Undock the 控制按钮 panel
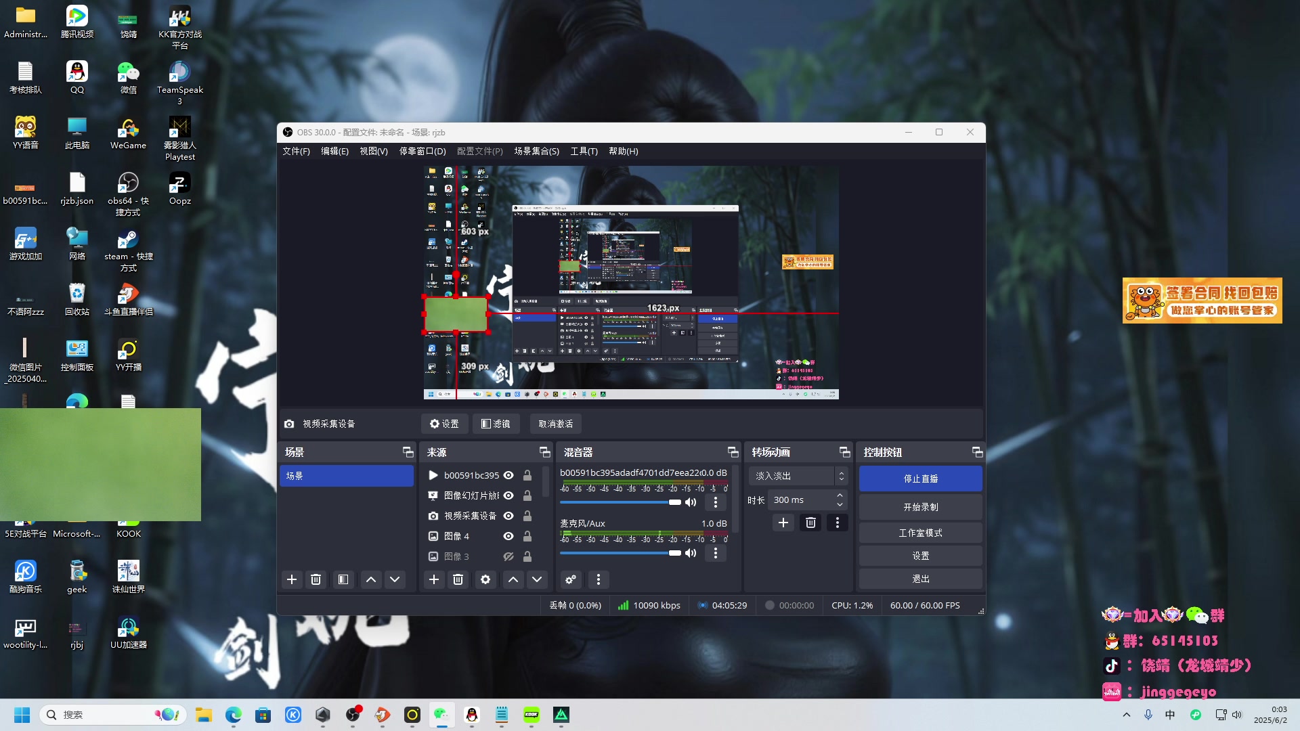The width and height of the screenshot is (1300, 731). pyautogui.click(x=977, y=452)
